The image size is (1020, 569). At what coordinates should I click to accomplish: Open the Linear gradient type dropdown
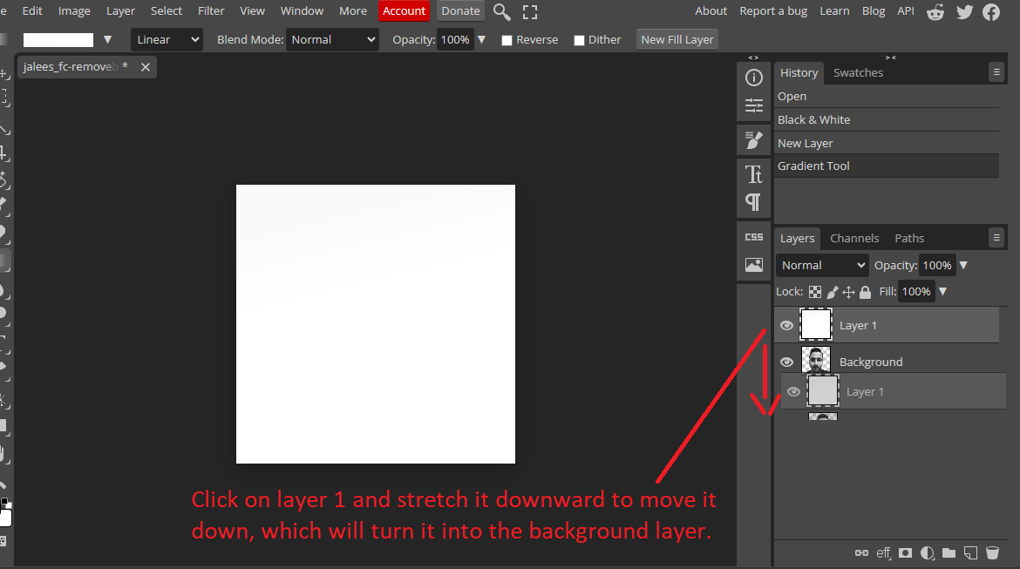click(x=167, y=39)
